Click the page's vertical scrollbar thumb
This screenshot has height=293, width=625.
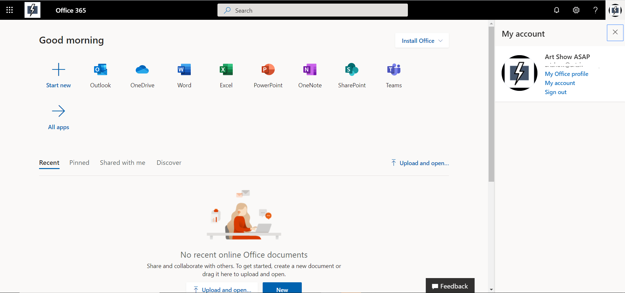click(x=492, y=104)
